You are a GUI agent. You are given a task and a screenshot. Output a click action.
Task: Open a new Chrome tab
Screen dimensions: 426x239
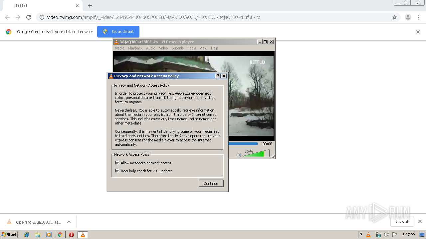tap(90, 6)
